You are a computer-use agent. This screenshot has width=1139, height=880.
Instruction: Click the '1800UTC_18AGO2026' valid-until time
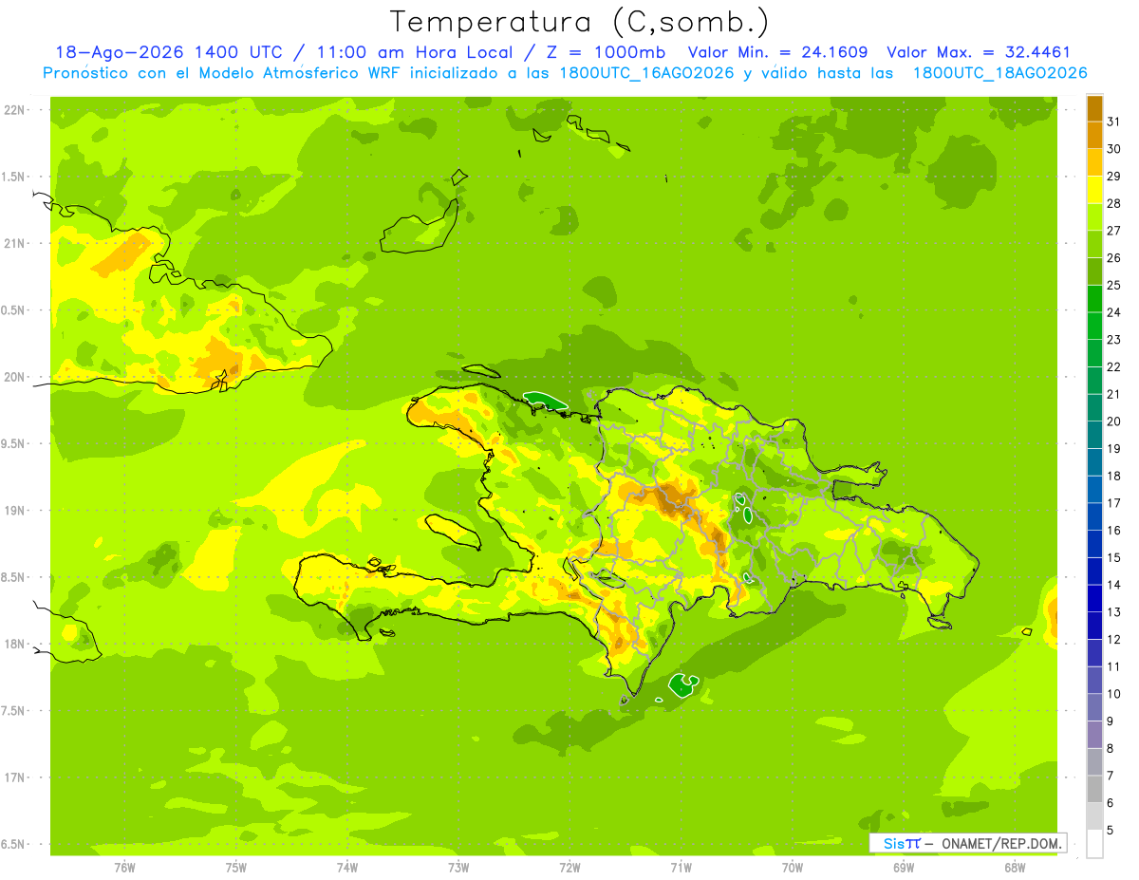coord(999,73)
